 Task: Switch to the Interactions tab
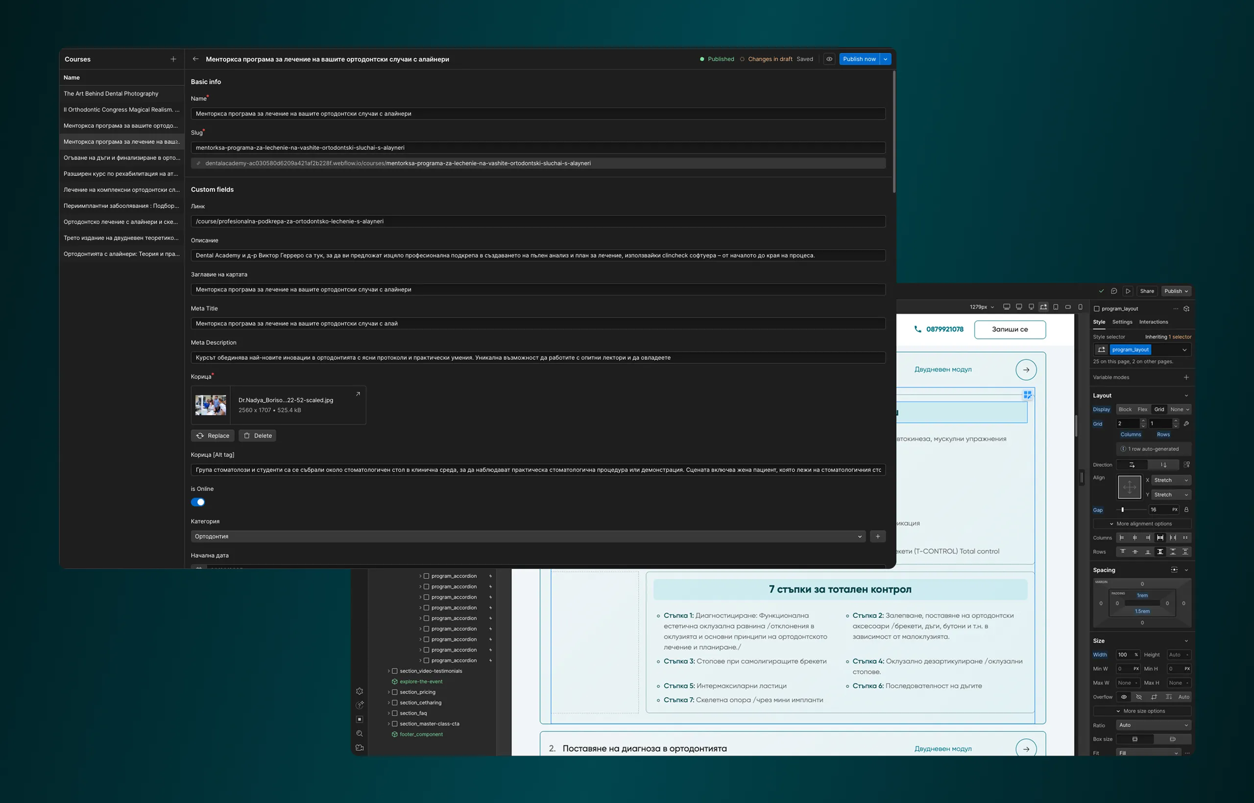click(1154, 322)
